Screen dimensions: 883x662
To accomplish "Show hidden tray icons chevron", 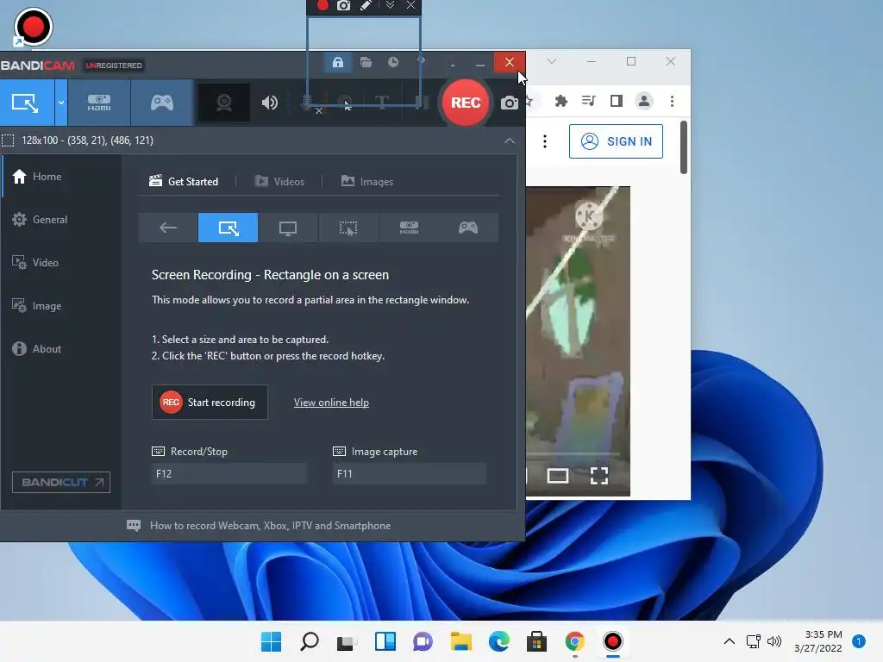I will click(x=729, y=641).
